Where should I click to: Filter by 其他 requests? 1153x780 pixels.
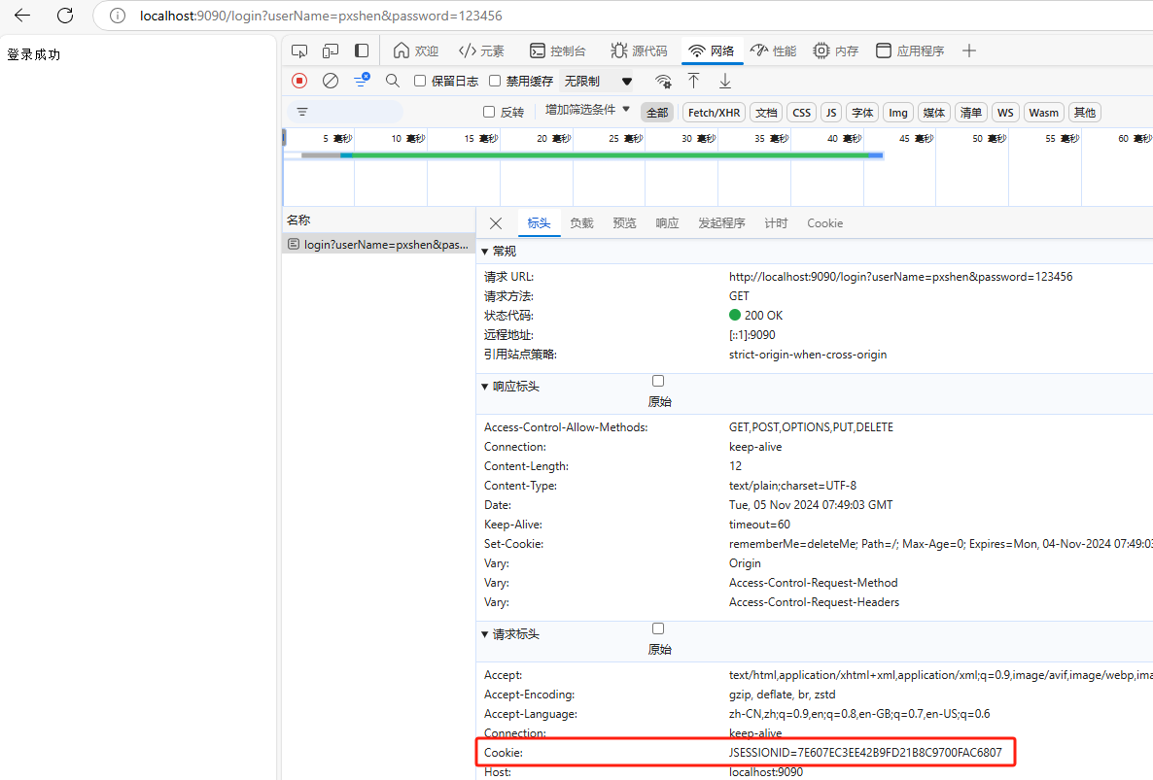click(1085, 113)
